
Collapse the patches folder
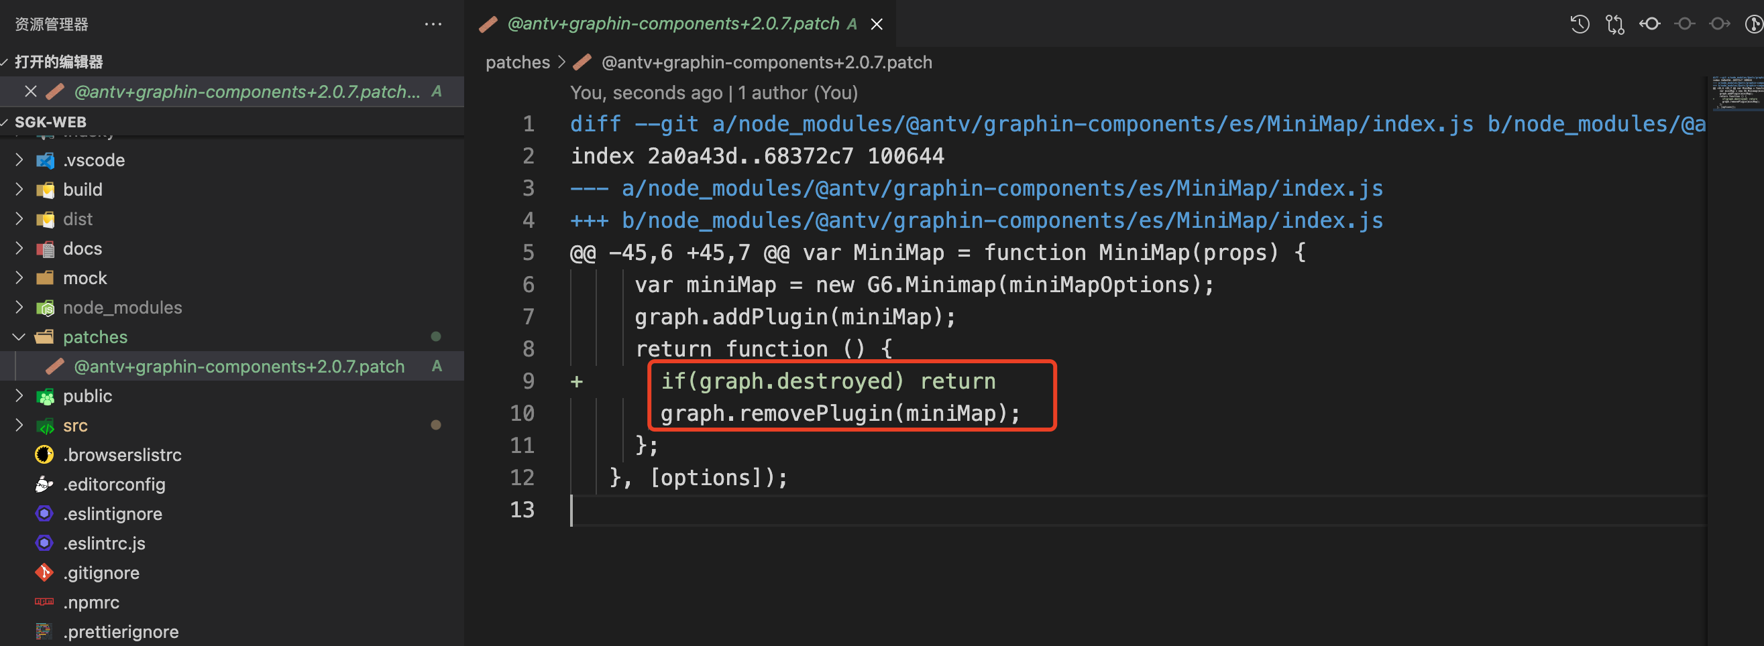(x=19, y=336)
